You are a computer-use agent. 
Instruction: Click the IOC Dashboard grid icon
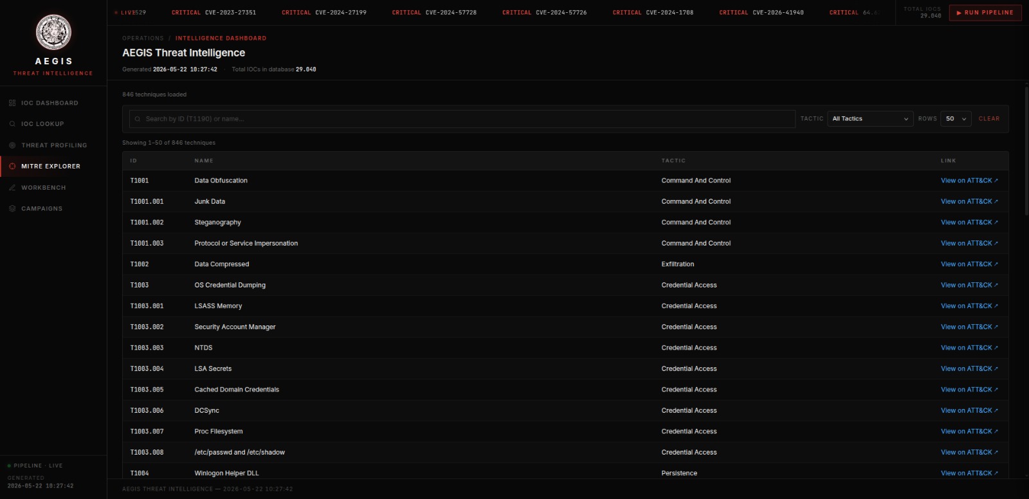click(12, 103)
